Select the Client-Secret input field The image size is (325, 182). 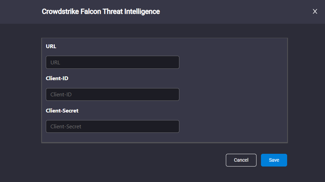tap(113, 127)
